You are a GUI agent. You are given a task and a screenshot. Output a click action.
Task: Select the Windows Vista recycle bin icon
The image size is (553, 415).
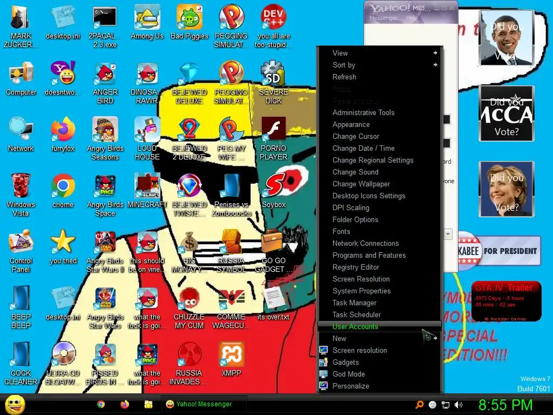(x=21, y=195)
